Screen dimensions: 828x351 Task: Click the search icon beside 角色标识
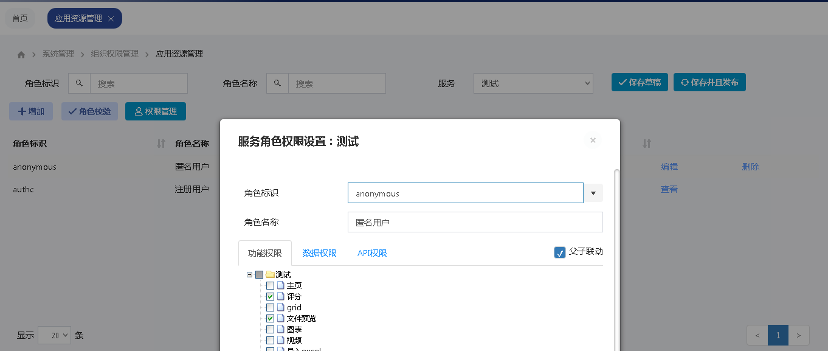point(79,83)
